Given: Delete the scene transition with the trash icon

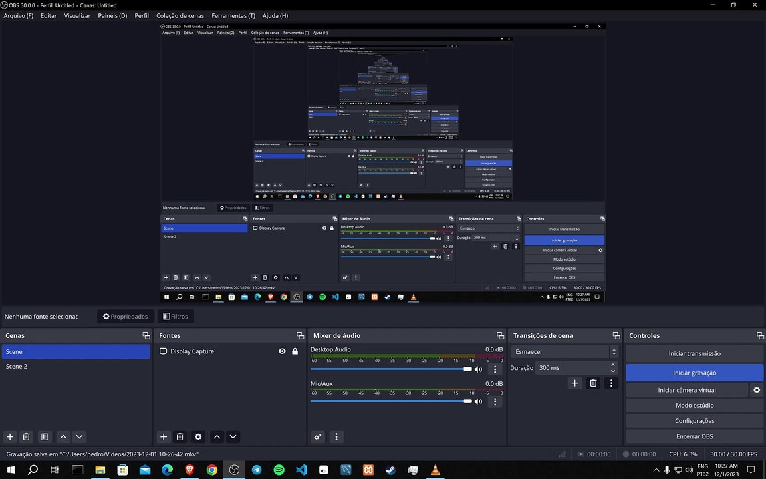Looking at the screenshot, I should click(593, 383).
